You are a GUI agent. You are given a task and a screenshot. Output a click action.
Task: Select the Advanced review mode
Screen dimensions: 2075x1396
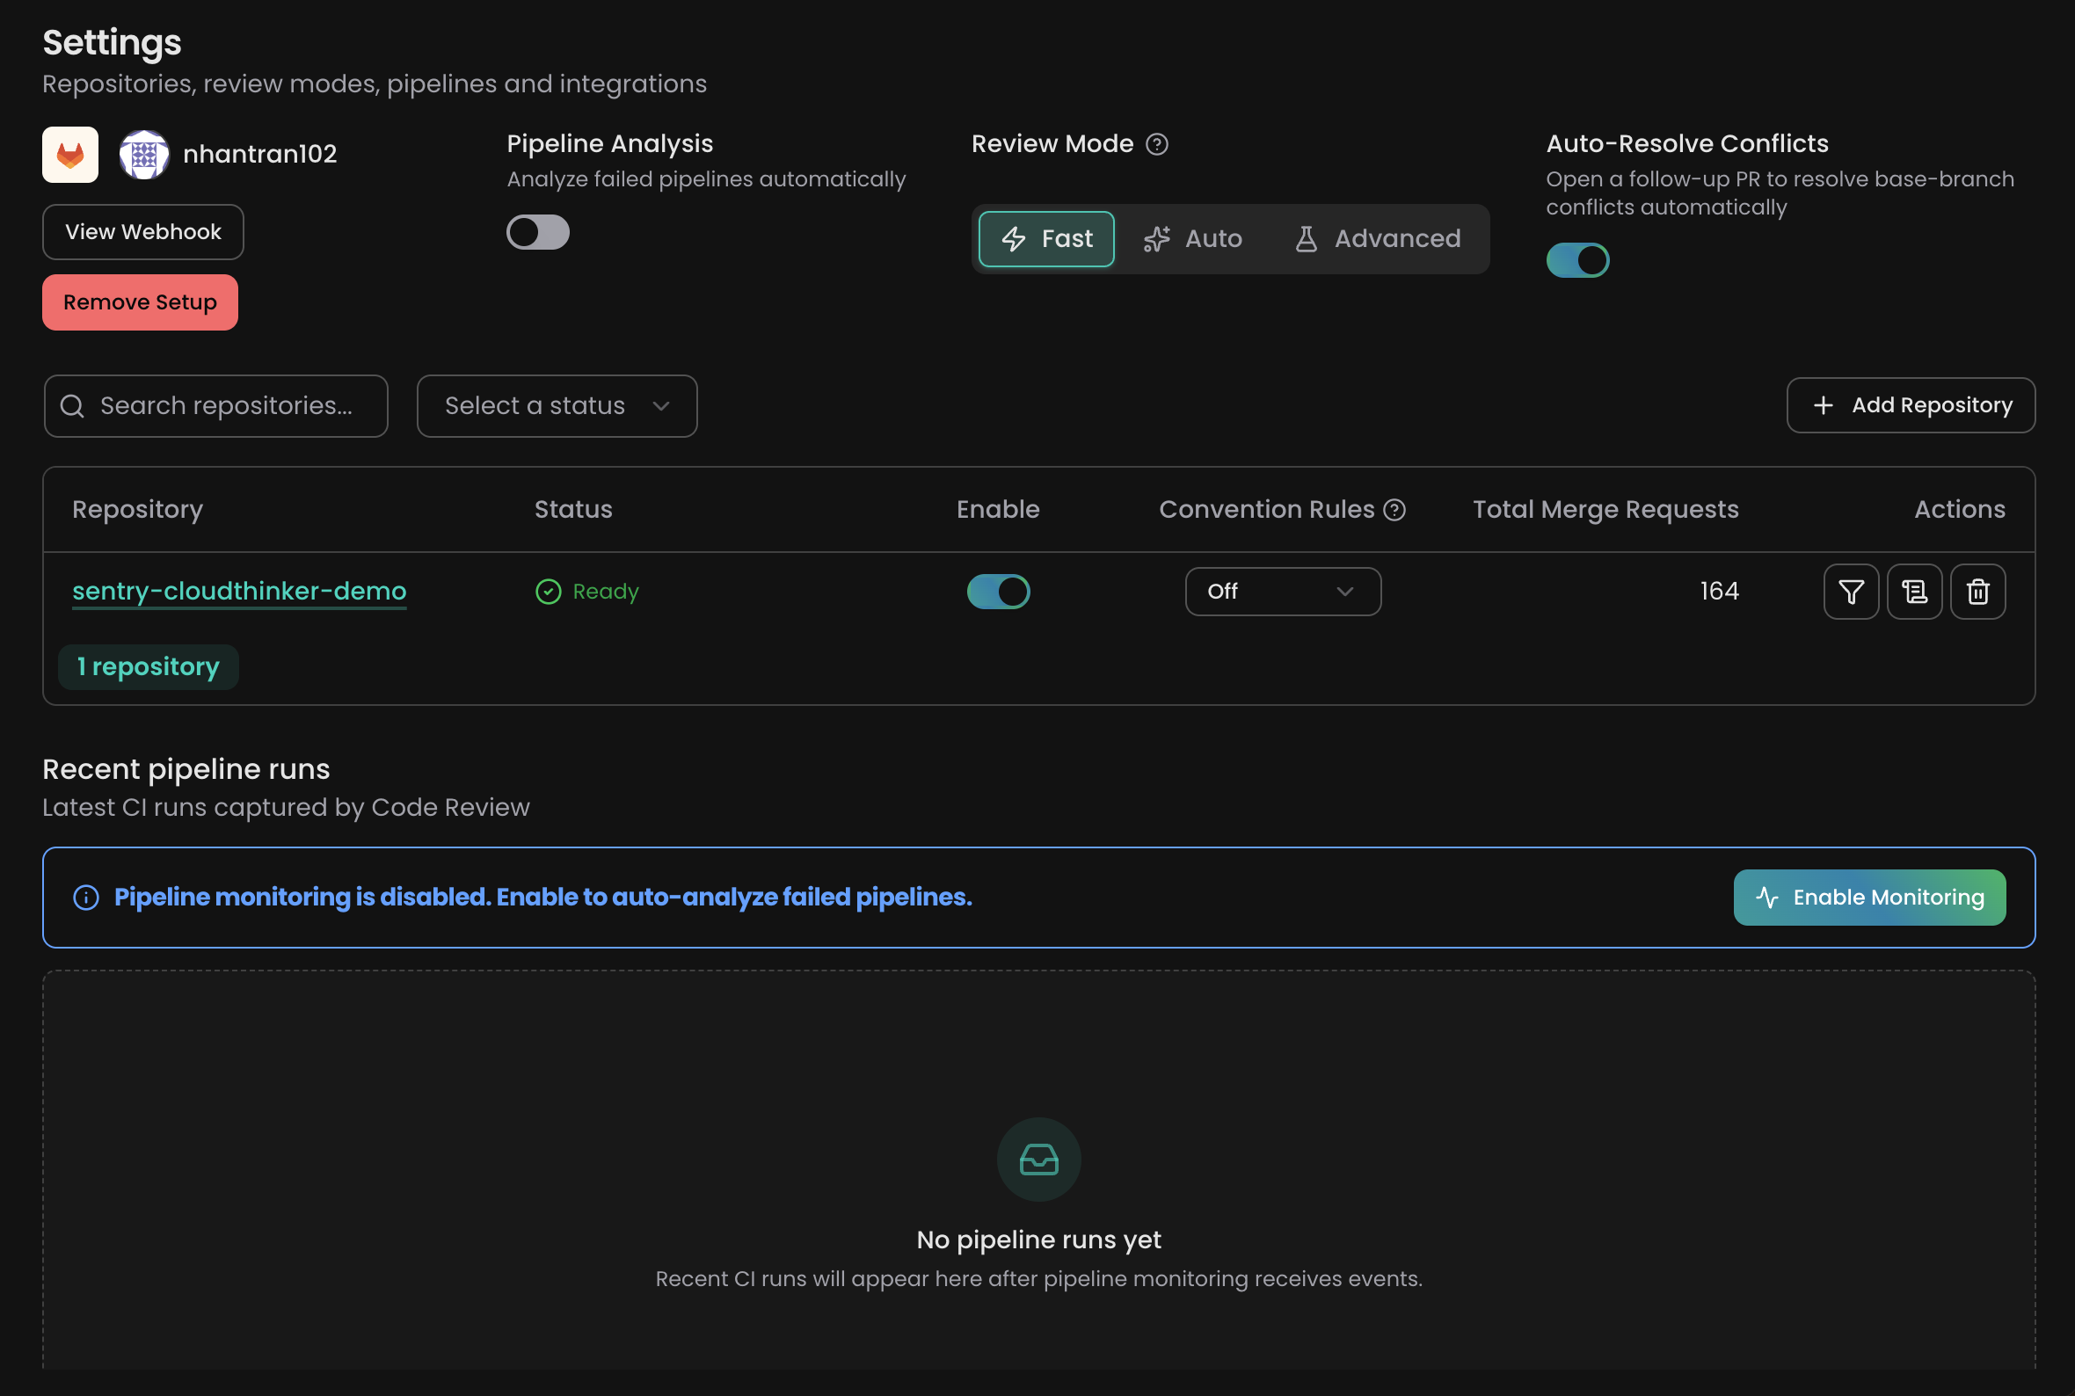click(1376, 239)
